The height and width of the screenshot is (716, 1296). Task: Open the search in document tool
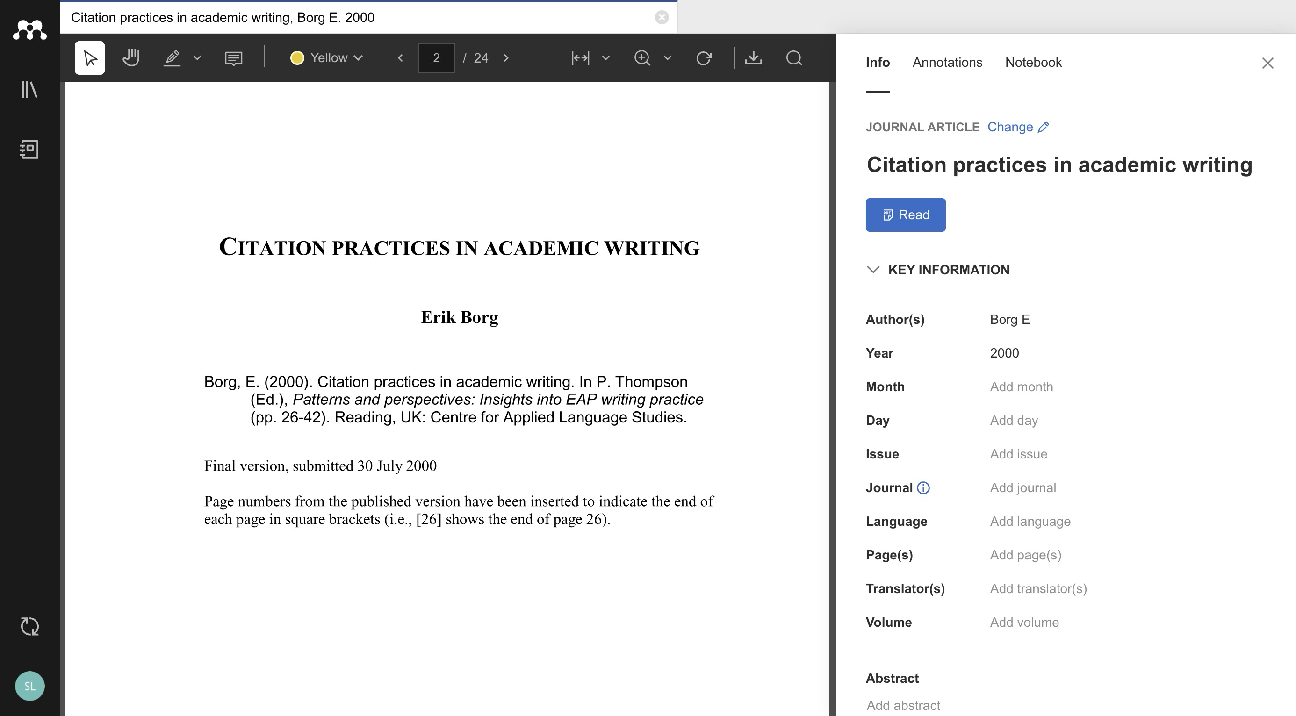pos(794,58)
